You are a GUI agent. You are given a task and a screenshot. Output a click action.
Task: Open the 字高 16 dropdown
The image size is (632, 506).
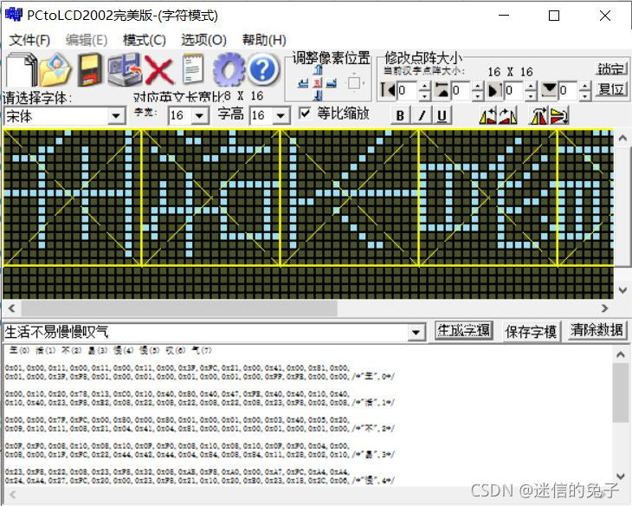(281, 116)
